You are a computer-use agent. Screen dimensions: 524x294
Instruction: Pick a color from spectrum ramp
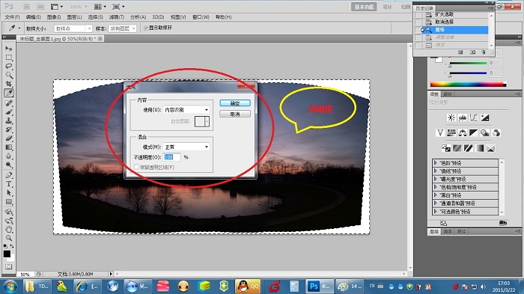[468, 85]
